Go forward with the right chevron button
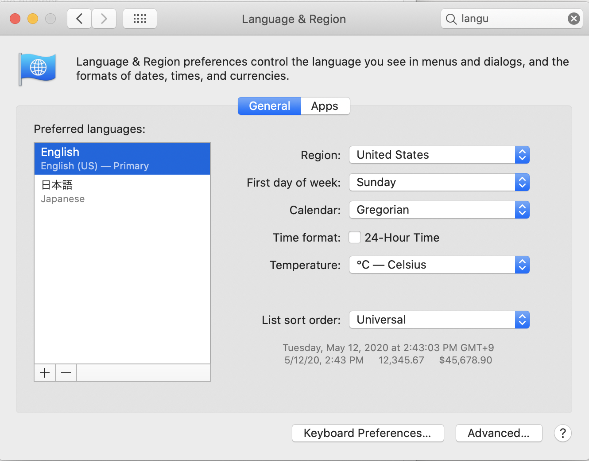589x461 pixels. point(104,19)
